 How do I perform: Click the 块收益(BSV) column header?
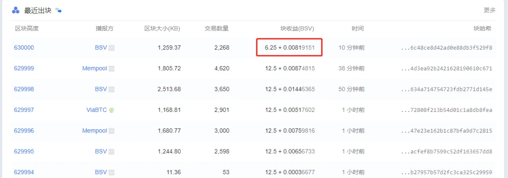[297, 29]
